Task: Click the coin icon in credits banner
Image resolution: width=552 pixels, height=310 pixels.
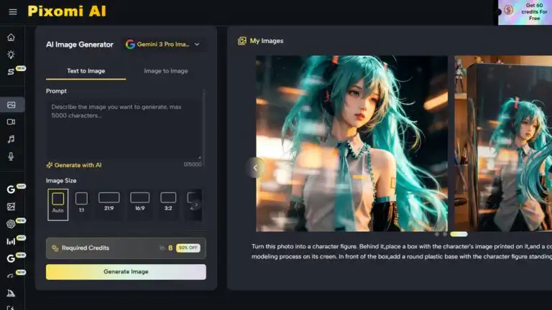Action: pyautogui.click(x=508, y=10)
